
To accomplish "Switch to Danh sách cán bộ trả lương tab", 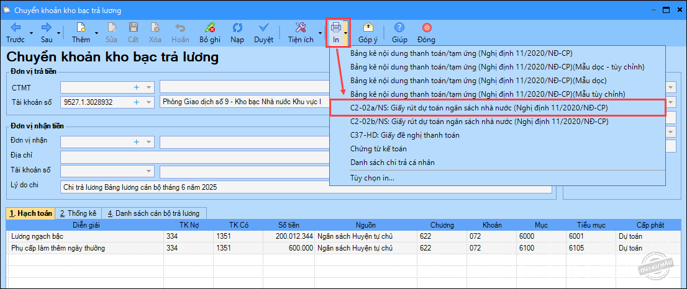I will (x=154, y=213).
